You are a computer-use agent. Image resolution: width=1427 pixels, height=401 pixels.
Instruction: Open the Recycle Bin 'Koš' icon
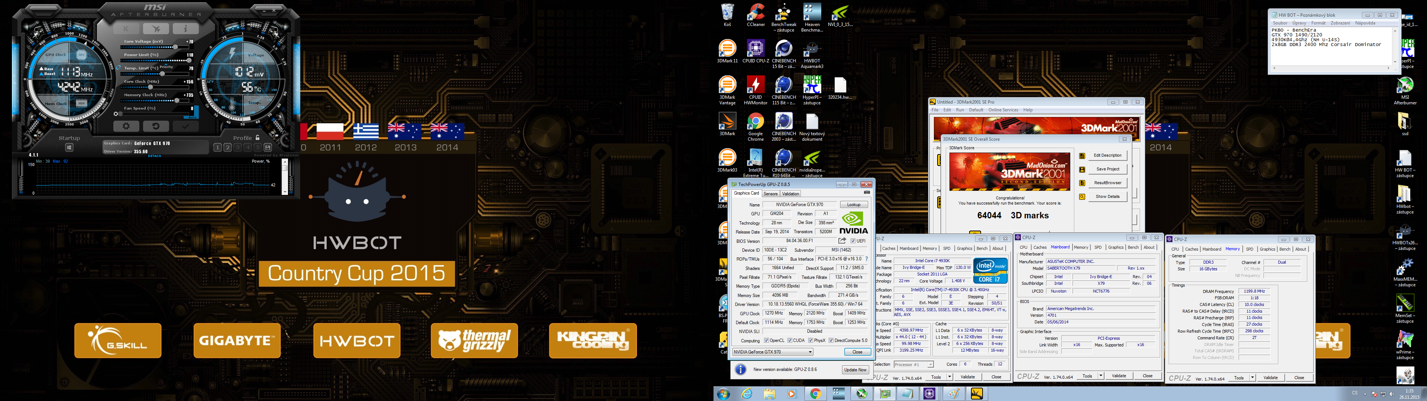727,15
